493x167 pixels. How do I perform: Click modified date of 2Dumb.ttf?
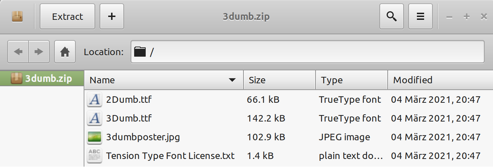[x=436, y=100]
